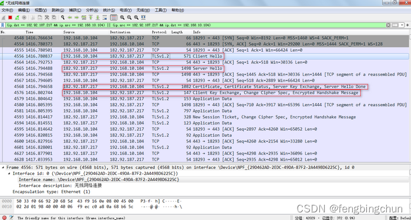The height and width of the screenshot is (220, 411).
Task: Add a filter button with plus icon
Action: [x=407, y=25]
